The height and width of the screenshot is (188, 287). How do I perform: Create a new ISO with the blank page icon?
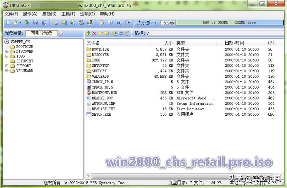(8, 22)
